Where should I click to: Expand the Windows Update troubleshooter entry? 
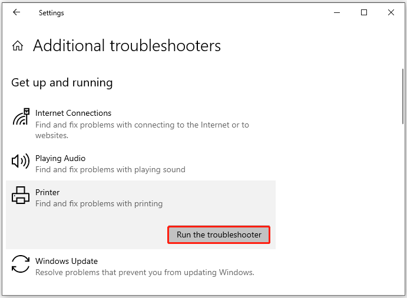(141, 266)
